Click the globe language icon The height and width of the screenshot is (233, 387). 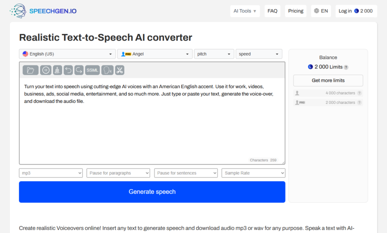click(x=316, y=11)
